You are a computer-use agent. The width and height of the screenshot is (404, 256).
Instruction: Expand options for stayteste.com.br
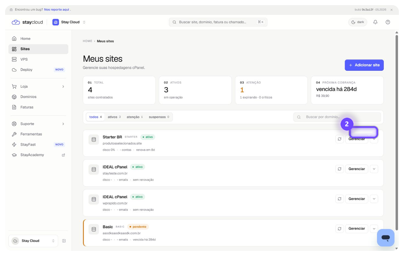[x=374, y=169]
